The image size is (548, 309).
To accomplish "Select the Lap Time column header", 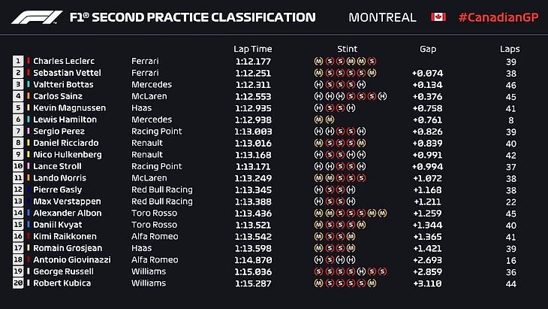I will (x=251, y=49).
